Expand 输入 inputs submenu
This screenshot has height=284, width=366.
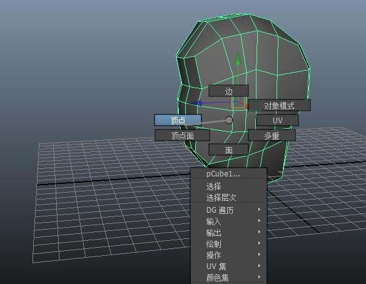[229, 221]
